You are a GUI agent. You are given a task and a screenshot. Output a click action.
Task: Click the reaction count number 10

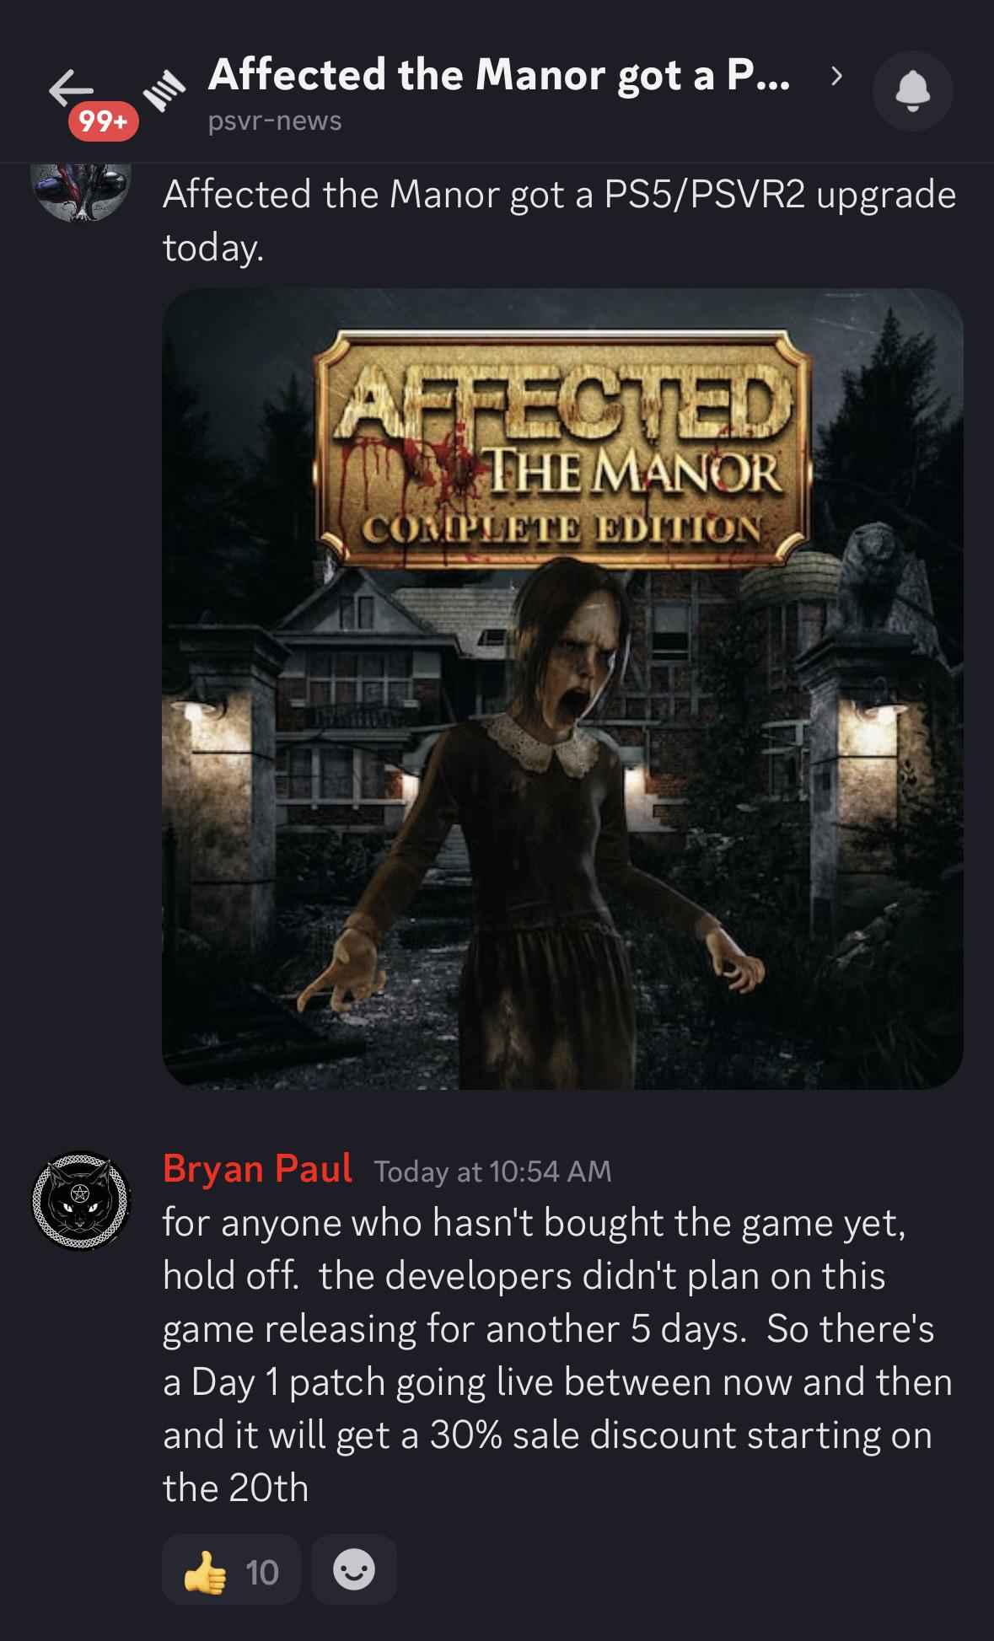click(262, 1573)
